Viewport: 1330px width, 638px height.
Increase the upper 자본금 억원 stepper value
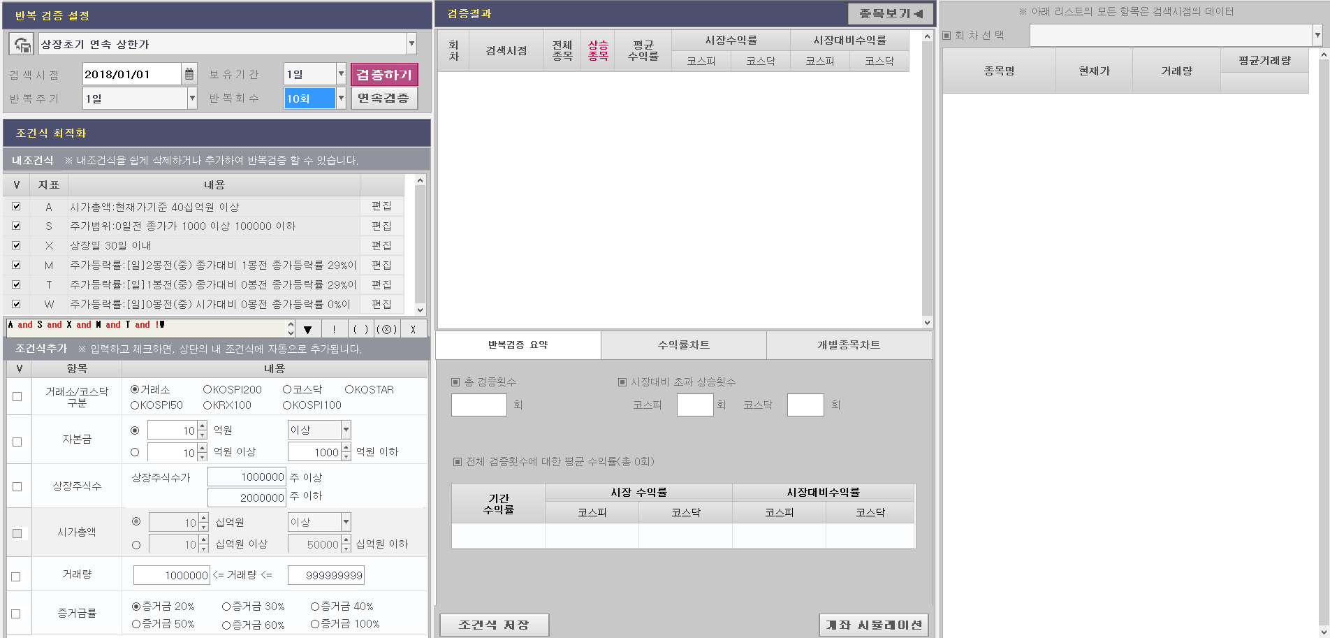203,426
